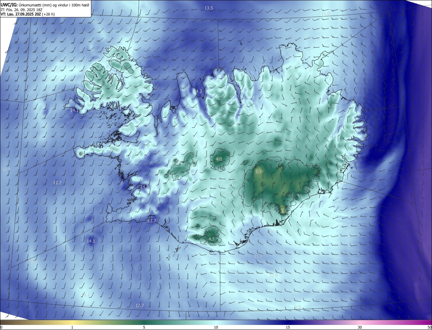The height and width of the screenshot is (330, 432).
Task: Click the '13.7' value on the southwest coast
Action: click(152, 221)
